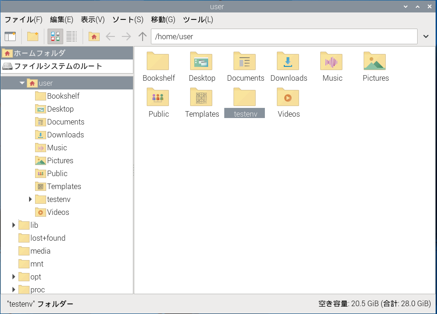
Task: Go up to parent folder arrow
Action: pos(143,36)
